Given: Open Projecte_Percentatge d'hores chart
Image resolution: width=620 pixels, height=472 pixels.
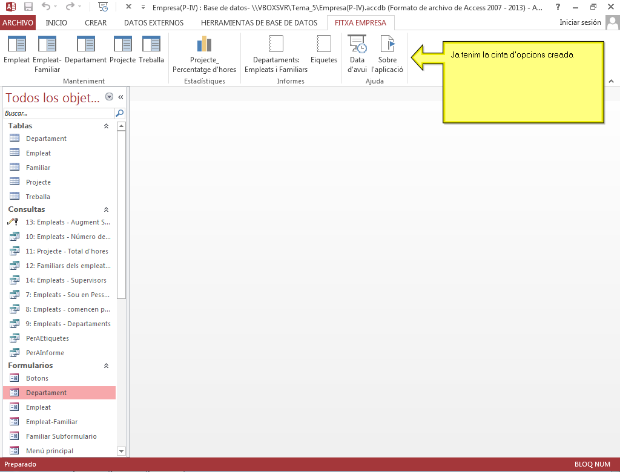Looking at the screenshot, I should (204, 54).
